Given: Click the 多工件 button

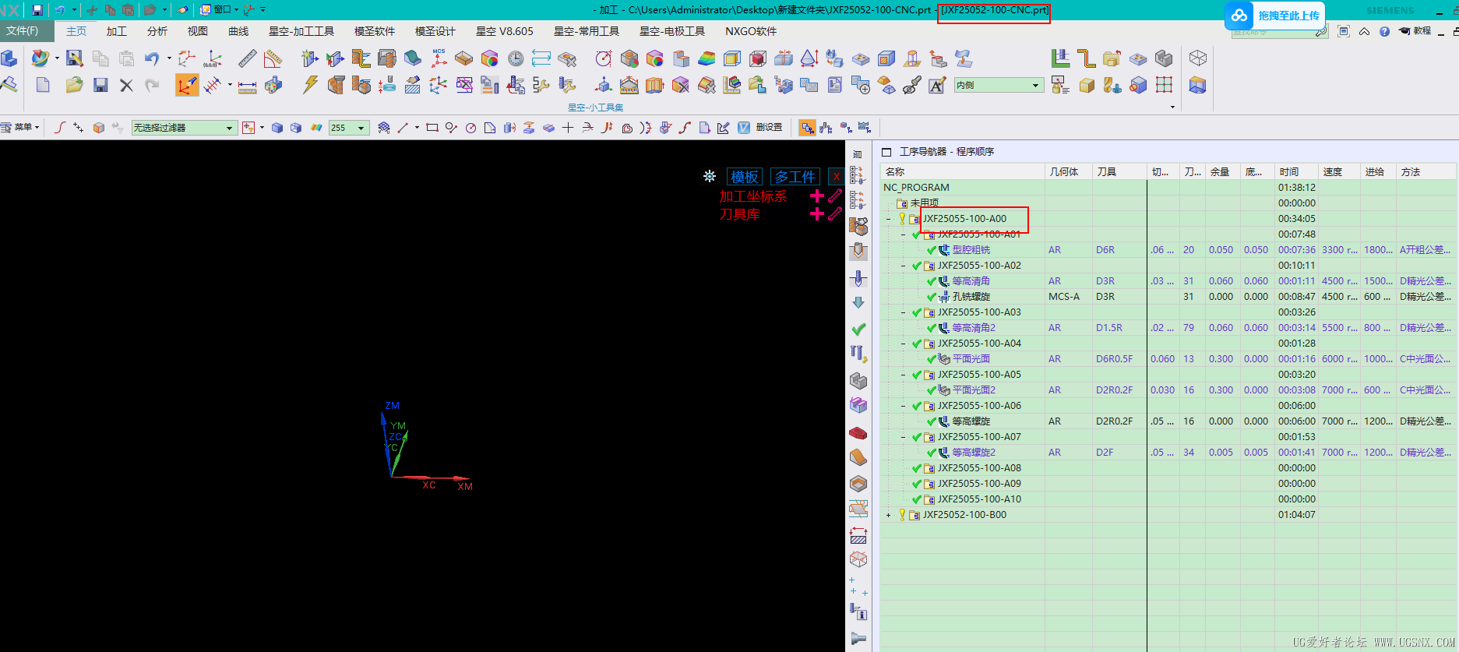Looking at the screenshot, I should tap(795, 177).
